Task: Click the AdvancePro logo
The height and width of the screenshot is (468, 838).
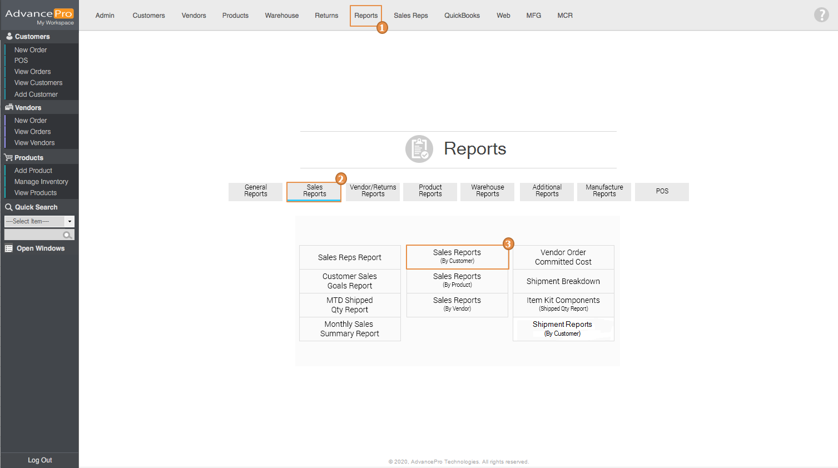Action: (39, 16)
